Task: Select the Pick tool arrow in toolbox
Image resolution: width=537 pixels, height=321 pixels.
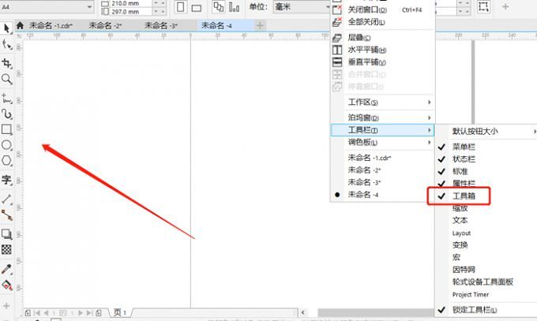Action: coord(6,28)
